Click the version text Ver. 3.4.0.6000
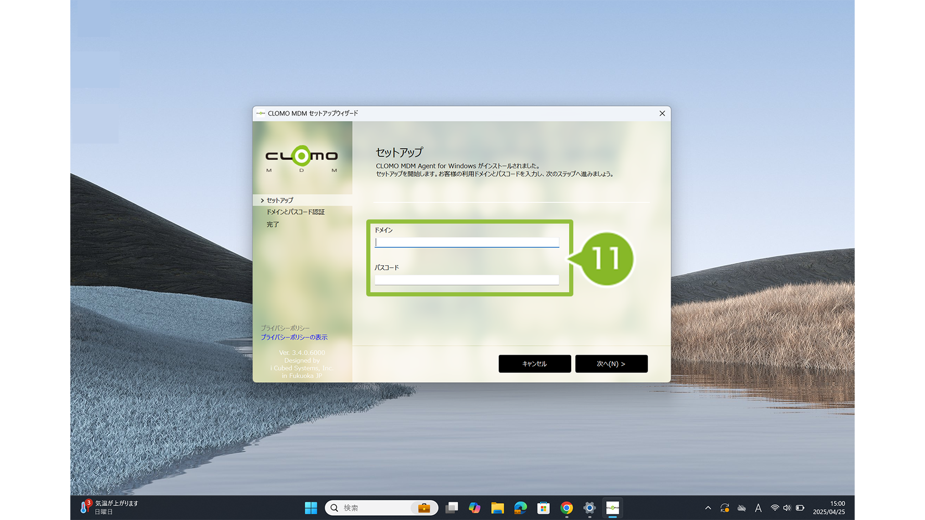 302,353
